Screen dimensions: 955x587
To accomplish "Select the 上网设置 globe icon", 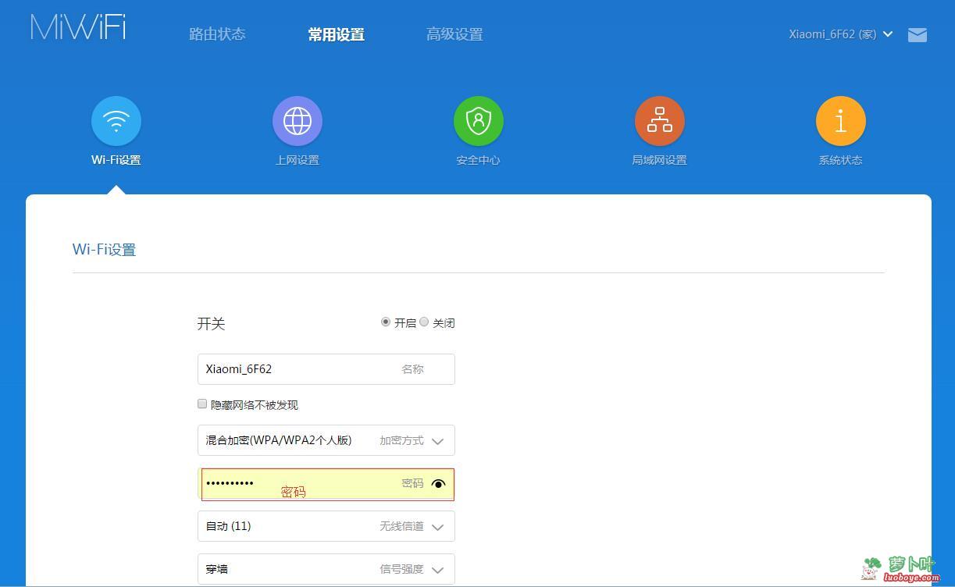I will [297, 120].
